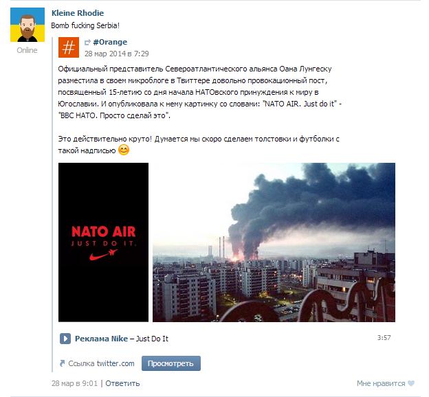Click the Мне нравится like label
This screenshot has width=429, height=397.
point(381,383)
